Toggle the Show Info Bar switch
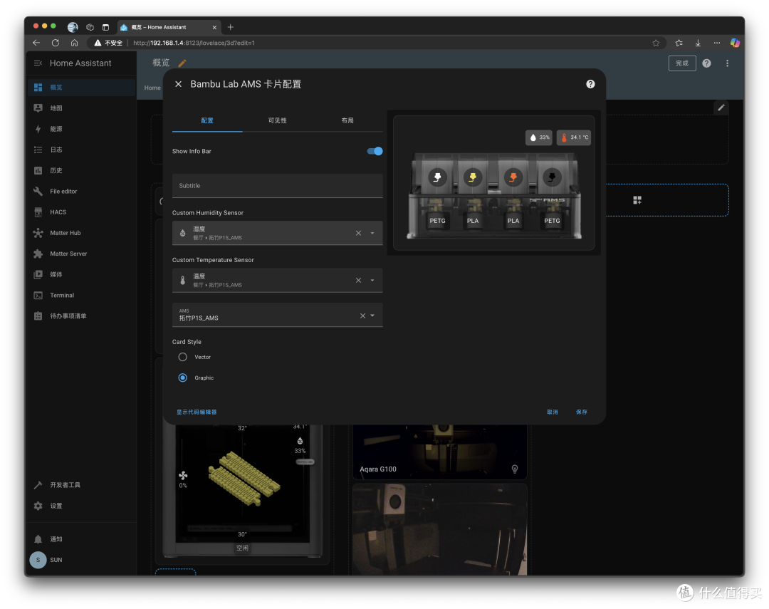This screenshot has width=769, height=609. click(x=375, y=151)
